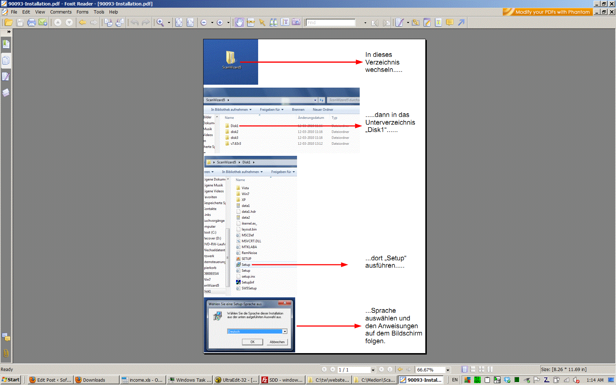Viewport: 616px width, 385px height.
Task: Click the status bar previous view yellow arrow
Action: pyautogui.click(x=400, y=370)
